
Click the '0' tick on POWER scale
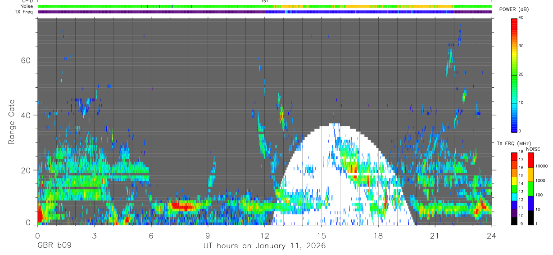pos(520,131)
